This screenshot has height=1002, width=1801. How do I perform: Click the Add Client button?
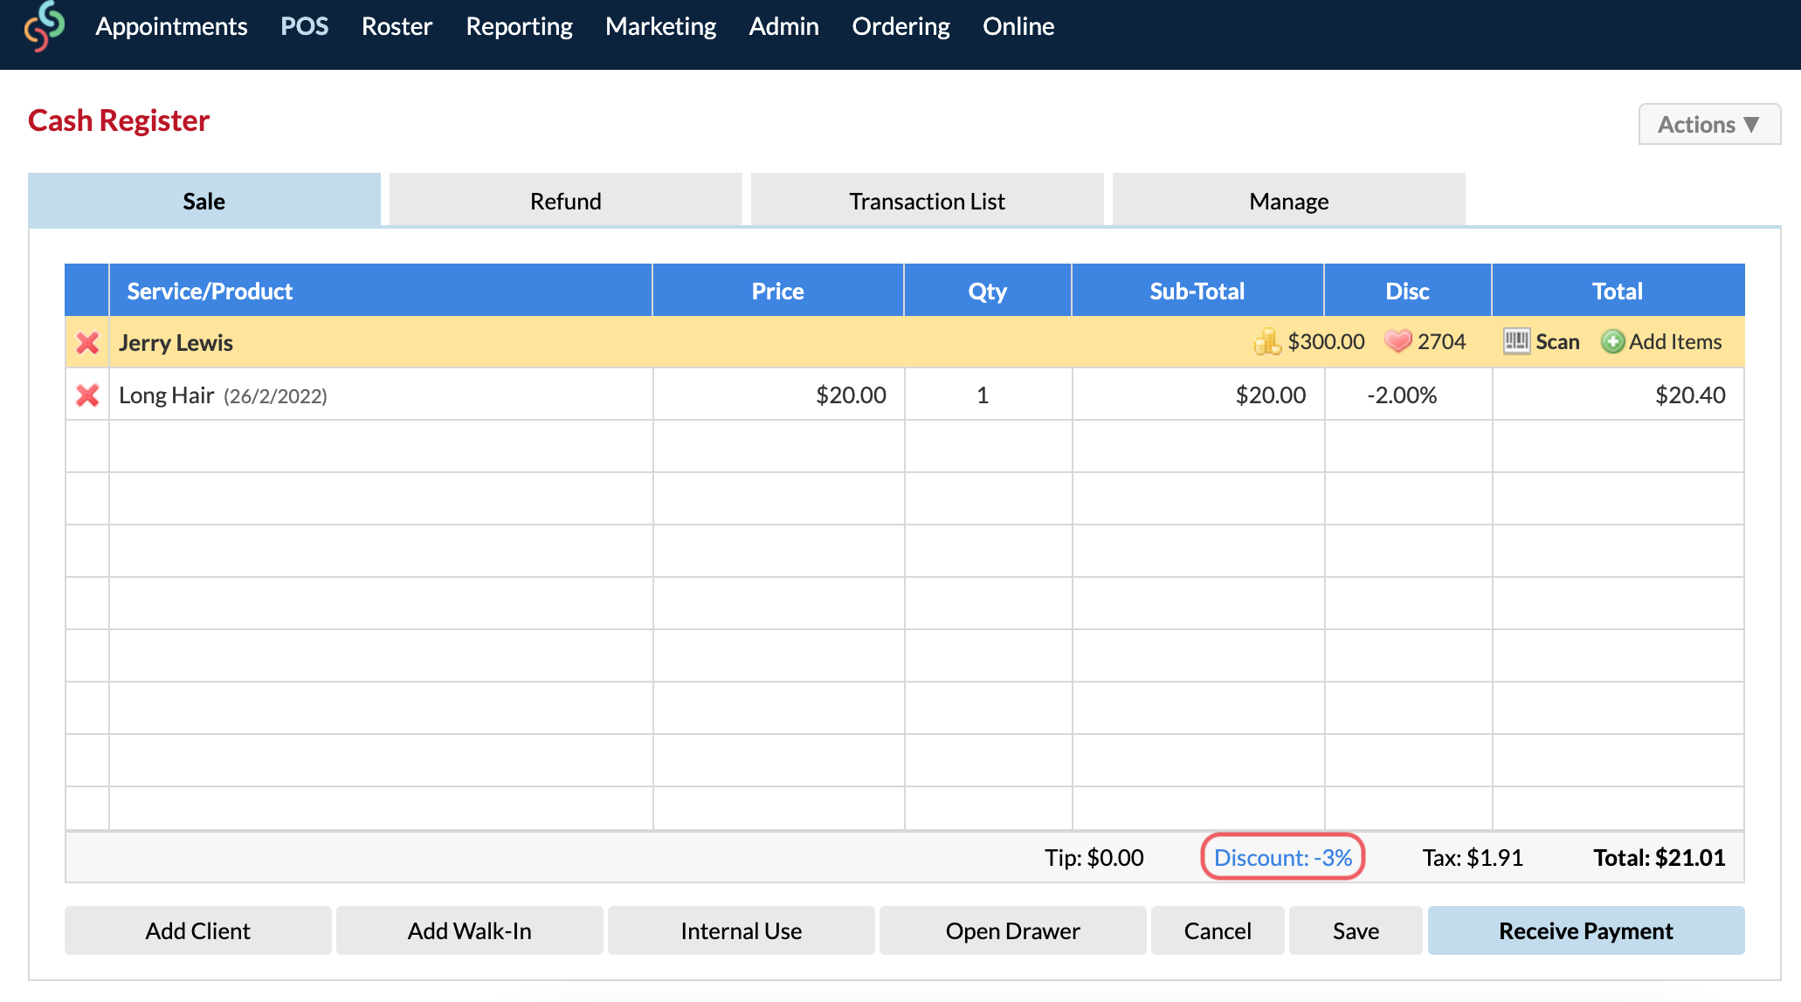198,930
